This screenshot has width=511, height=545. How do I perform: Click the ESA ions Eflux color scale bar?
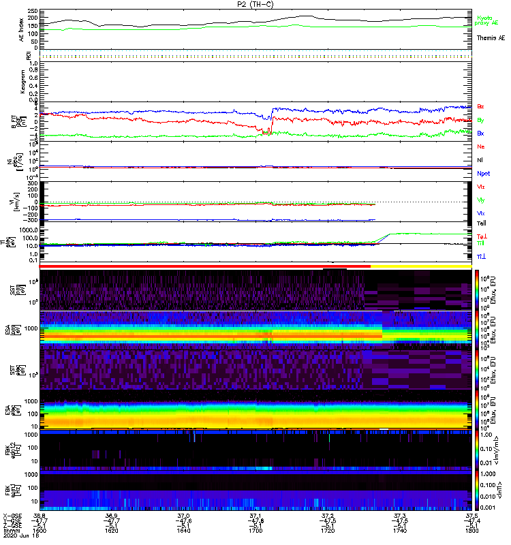tap(477, 330)
